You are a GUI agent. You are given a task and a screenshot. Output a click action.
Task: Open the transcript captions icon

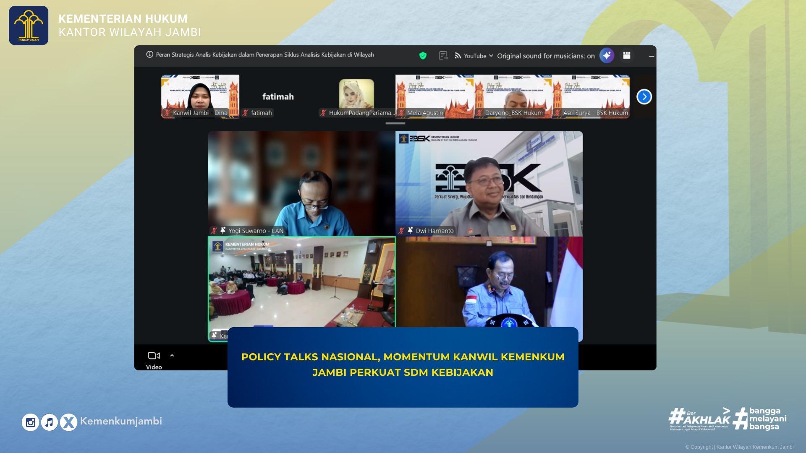(x=443, y=56)
